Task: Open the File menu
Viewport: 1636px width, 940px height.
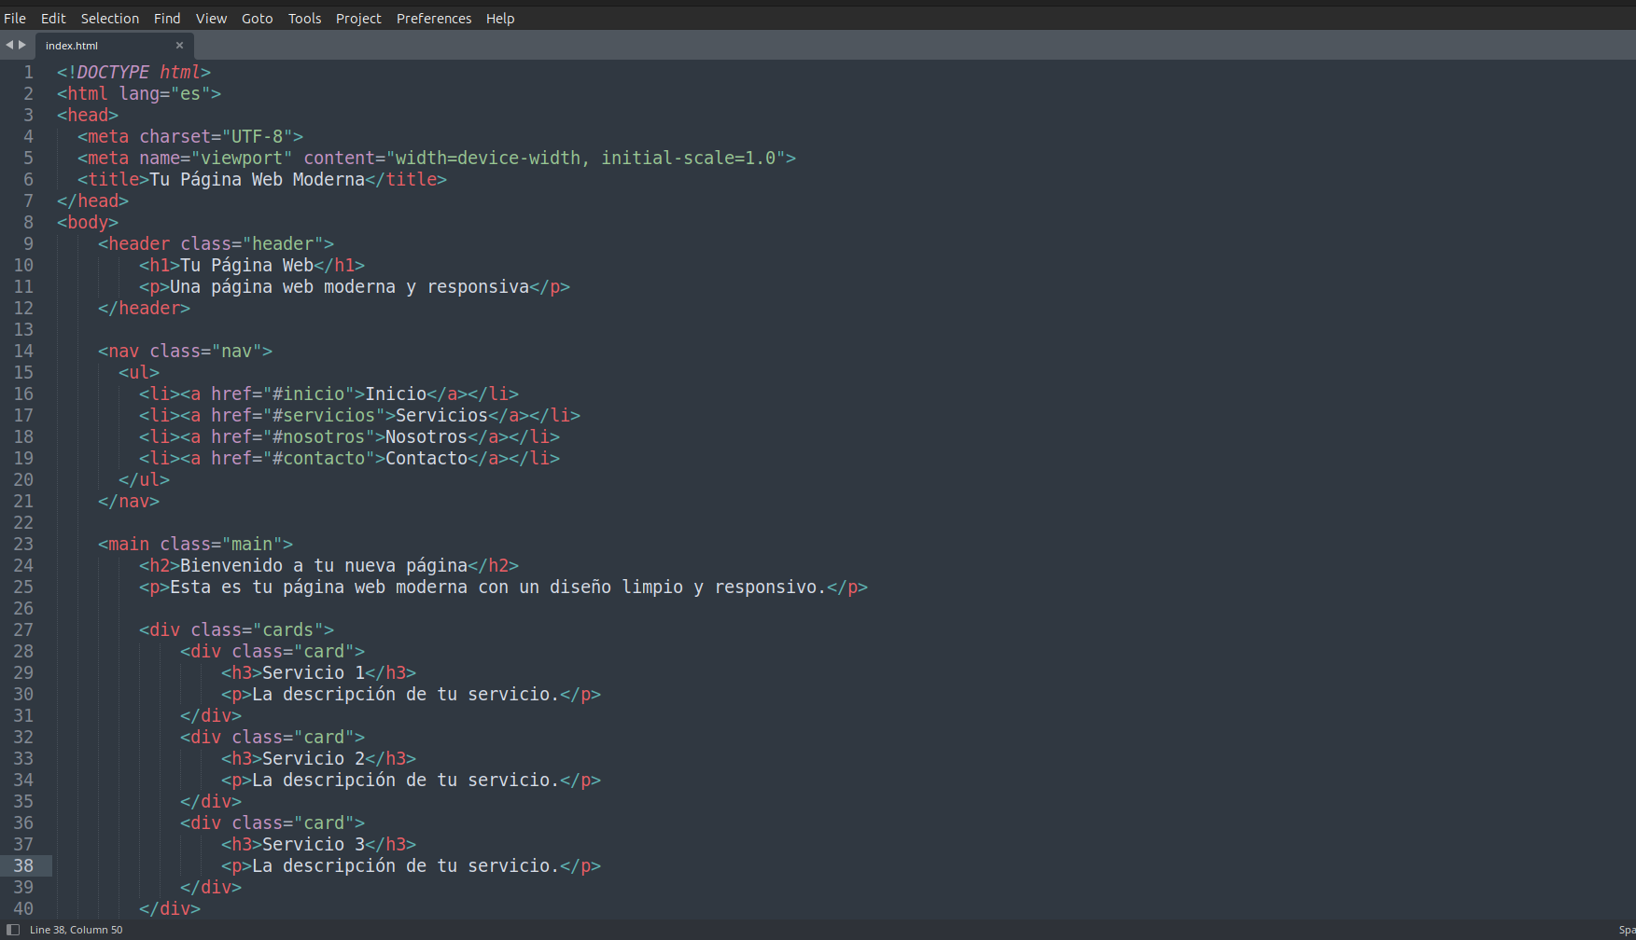Action: [x=15, y=19]
